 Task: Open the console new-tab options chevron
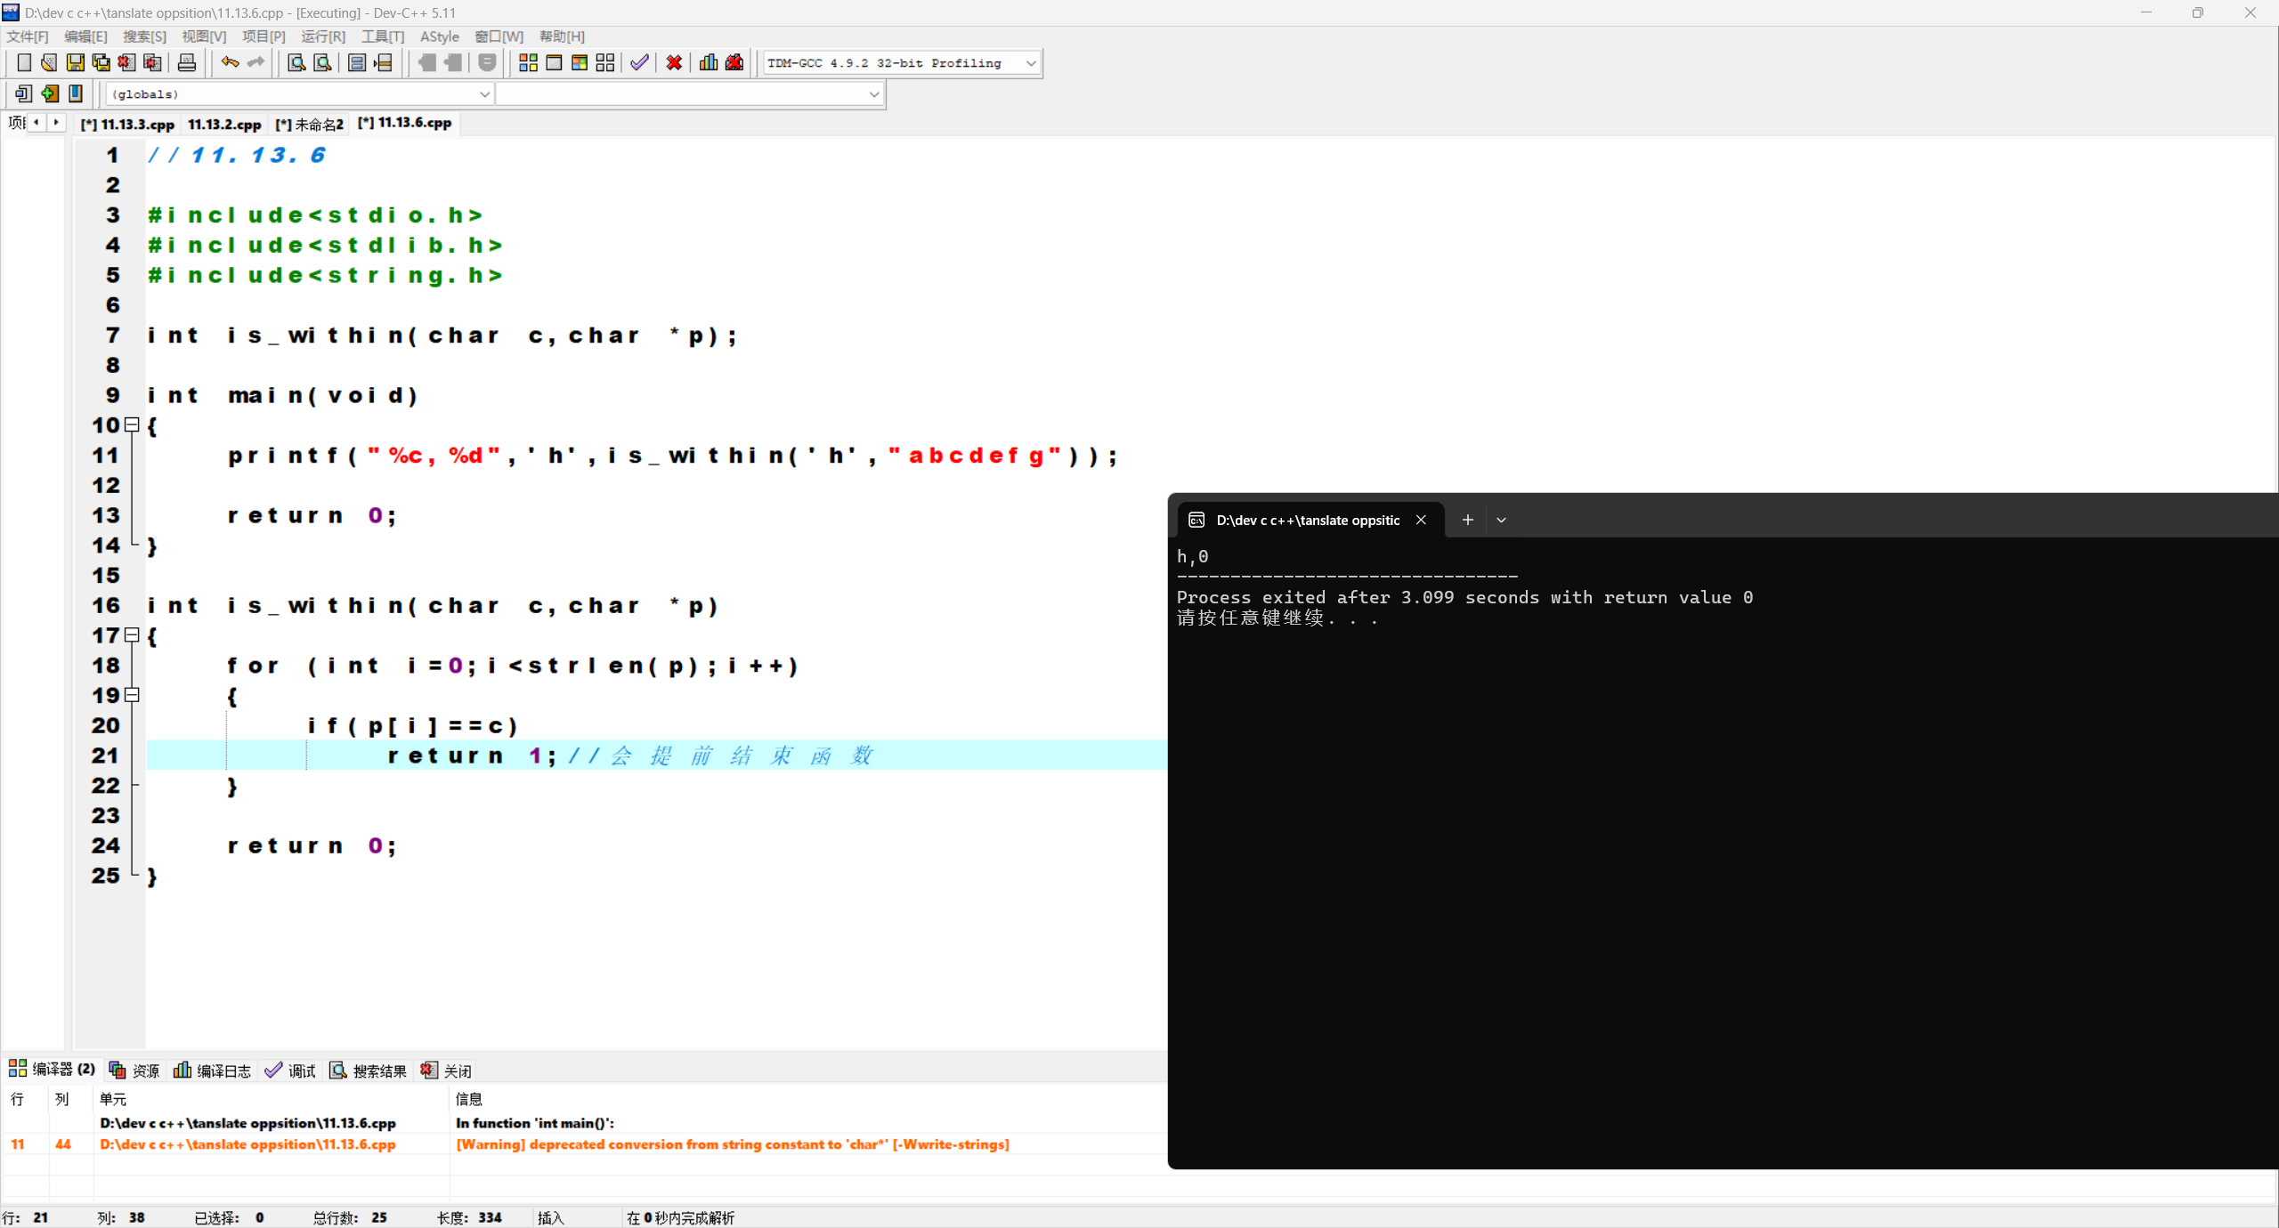[1501, 521]
